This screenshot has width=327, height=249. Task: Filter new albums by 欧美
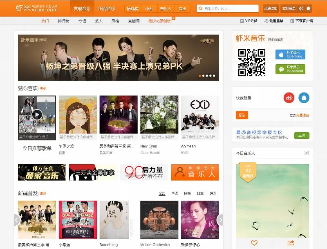pyautogui.click(x=187, y=193)
